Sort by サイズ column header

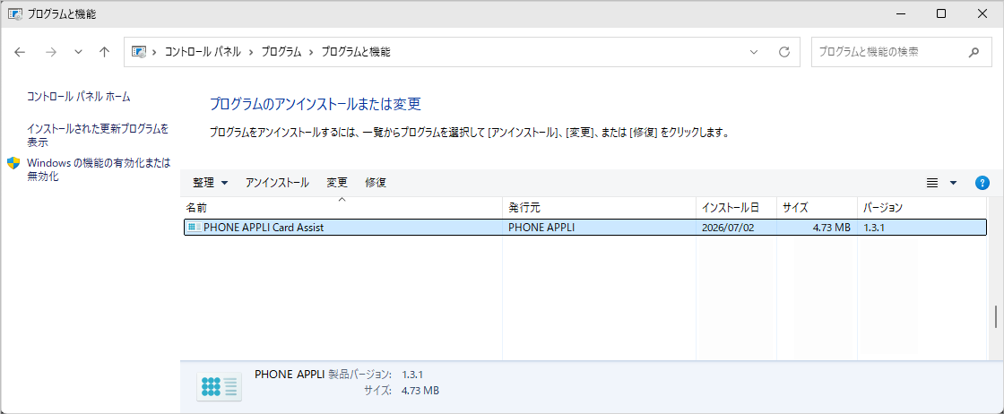(817, 207)
